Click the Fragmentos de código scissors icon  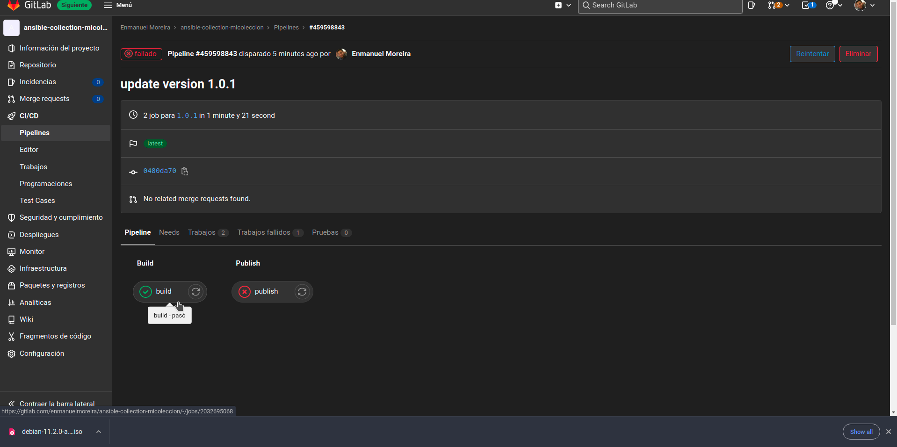coord(11,336)
